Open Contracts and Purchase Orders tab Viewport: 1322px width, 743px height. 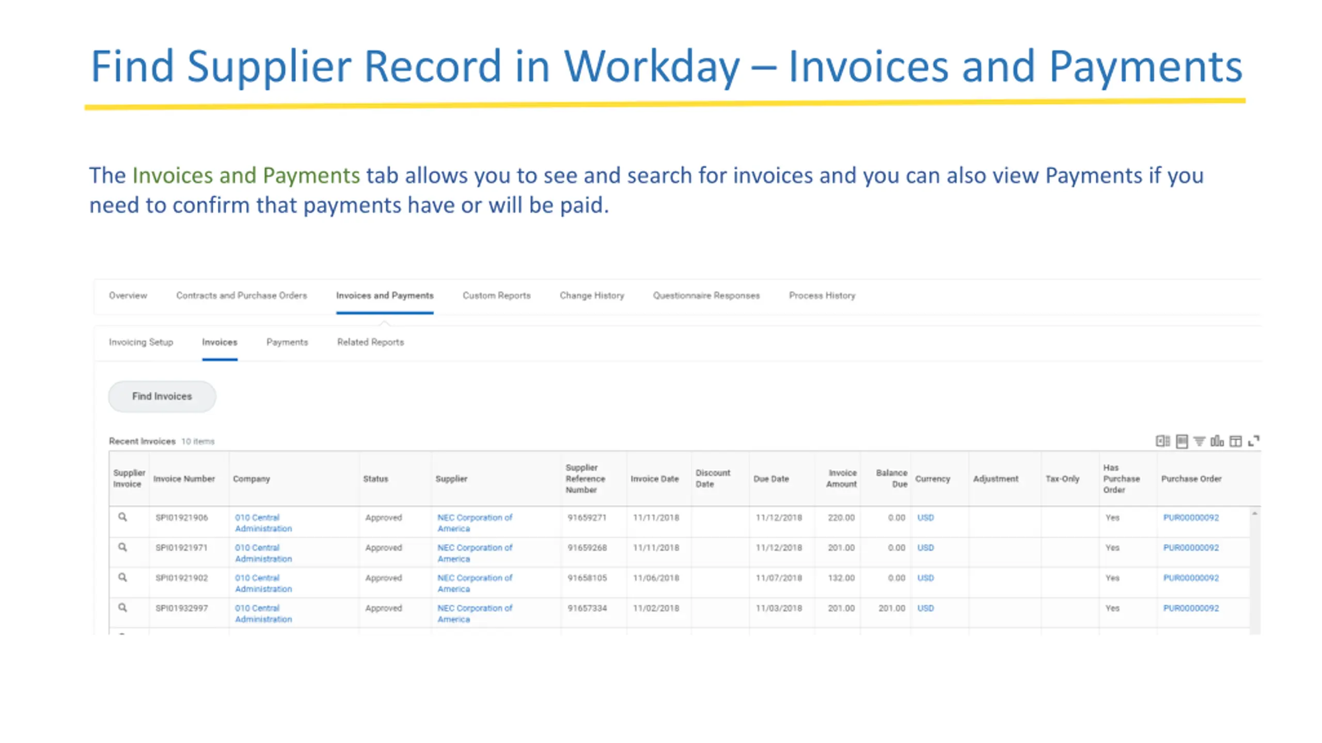[x=242, y=296]
